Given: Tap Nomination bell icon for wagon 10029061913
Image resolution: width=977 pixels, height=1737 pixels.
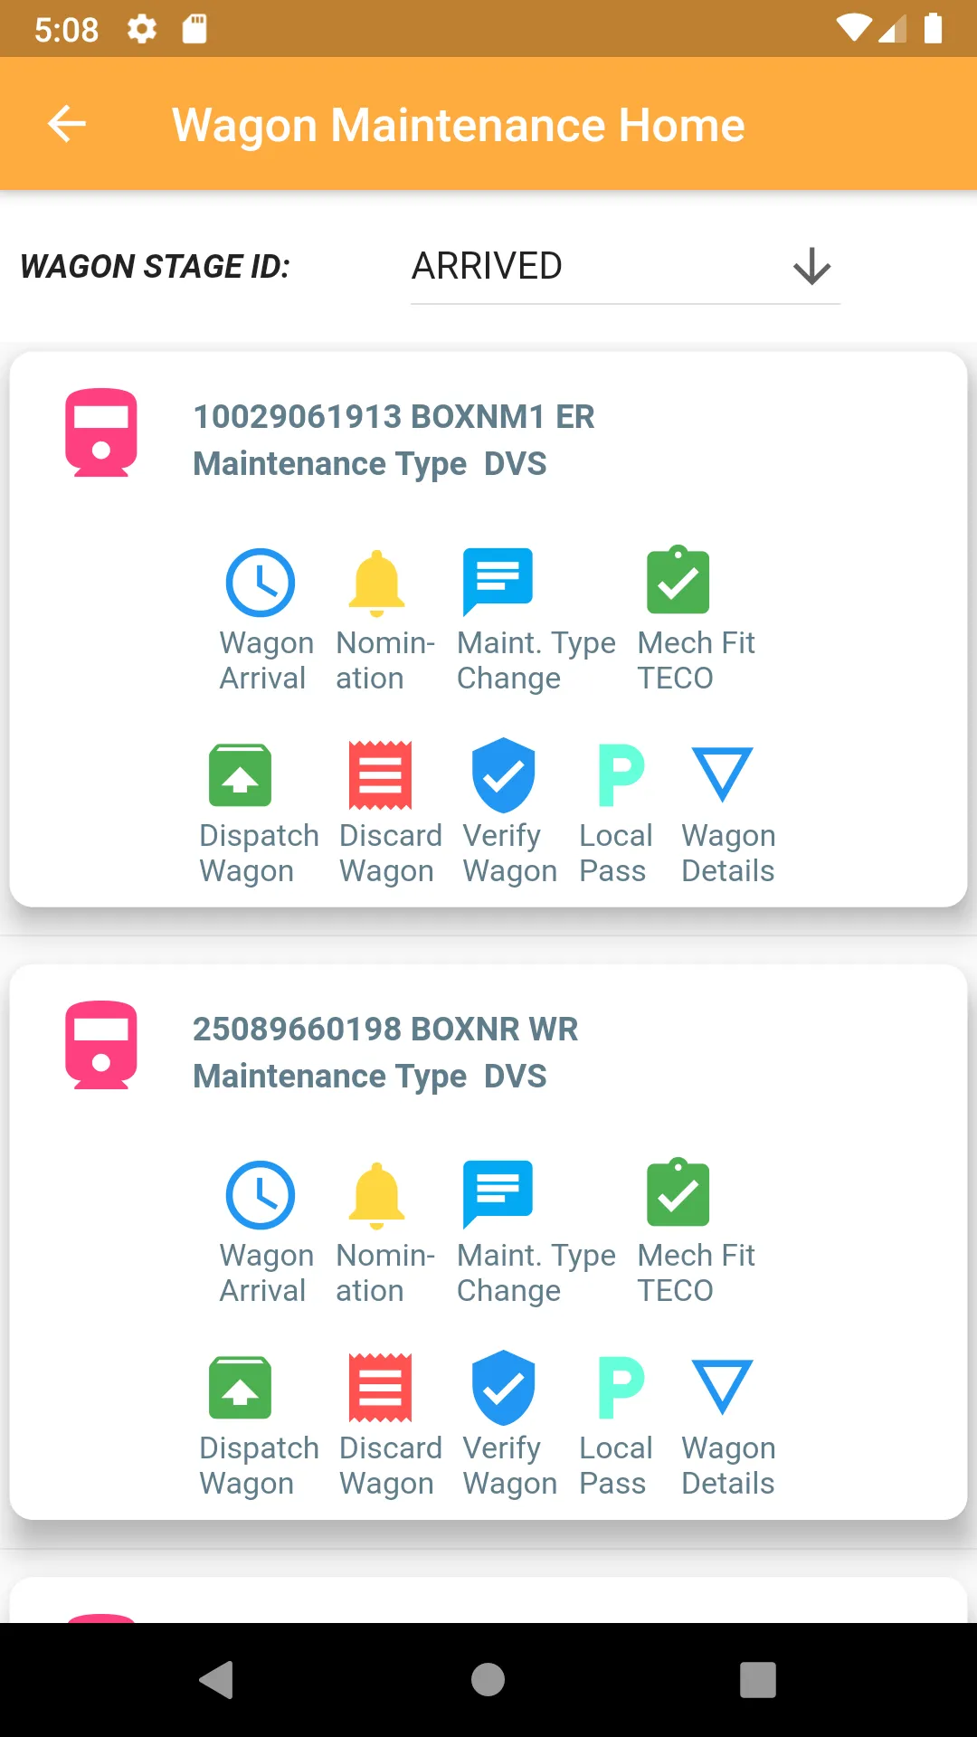Looking at the screenshot, I should coord(376,583).
